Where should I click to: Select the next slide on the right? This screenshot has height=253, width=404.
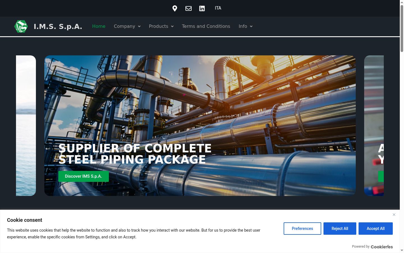point(374,126)
